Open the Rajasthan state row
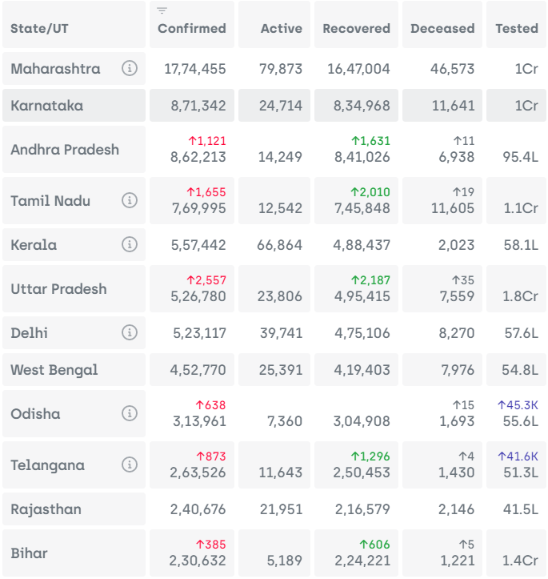This screenshot has width=548, height=579. pyautogui.click(x=46, y=509)
